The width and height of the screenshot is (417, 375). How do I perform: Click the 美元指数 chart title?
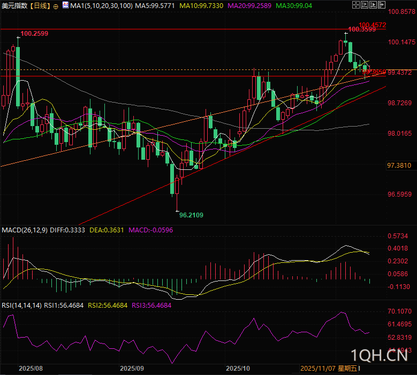[14, 5]
